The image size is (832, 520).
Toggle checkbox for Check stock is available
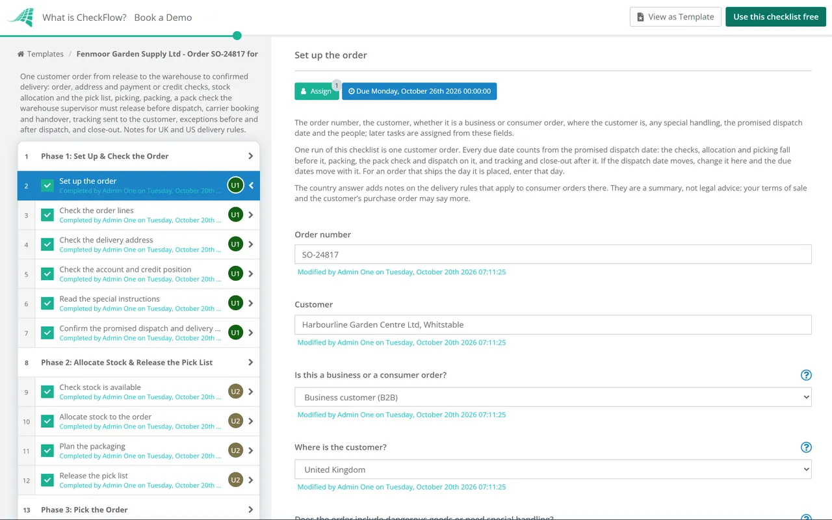pos(47,391)
